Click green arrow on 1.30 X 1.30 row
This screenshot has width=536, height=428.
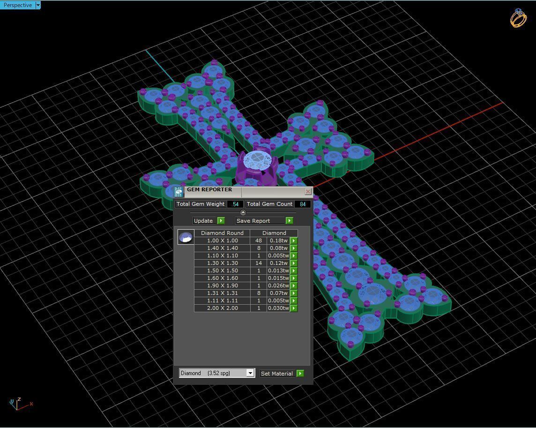tap(294, 263)
